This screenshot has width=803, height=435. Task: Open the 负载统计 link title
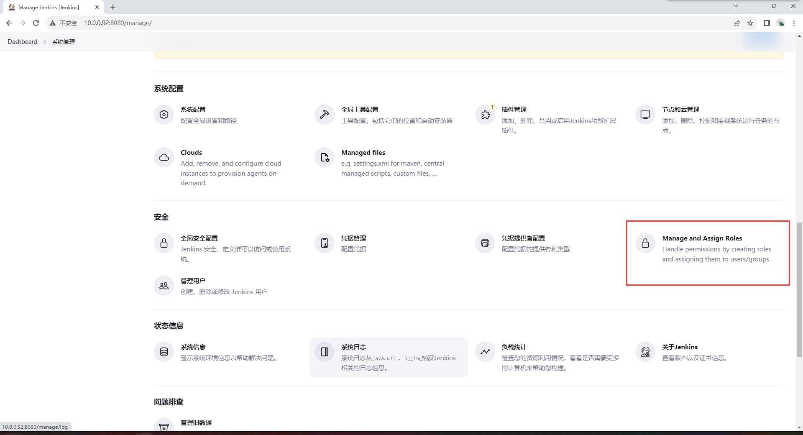click(x=514, y=347)
